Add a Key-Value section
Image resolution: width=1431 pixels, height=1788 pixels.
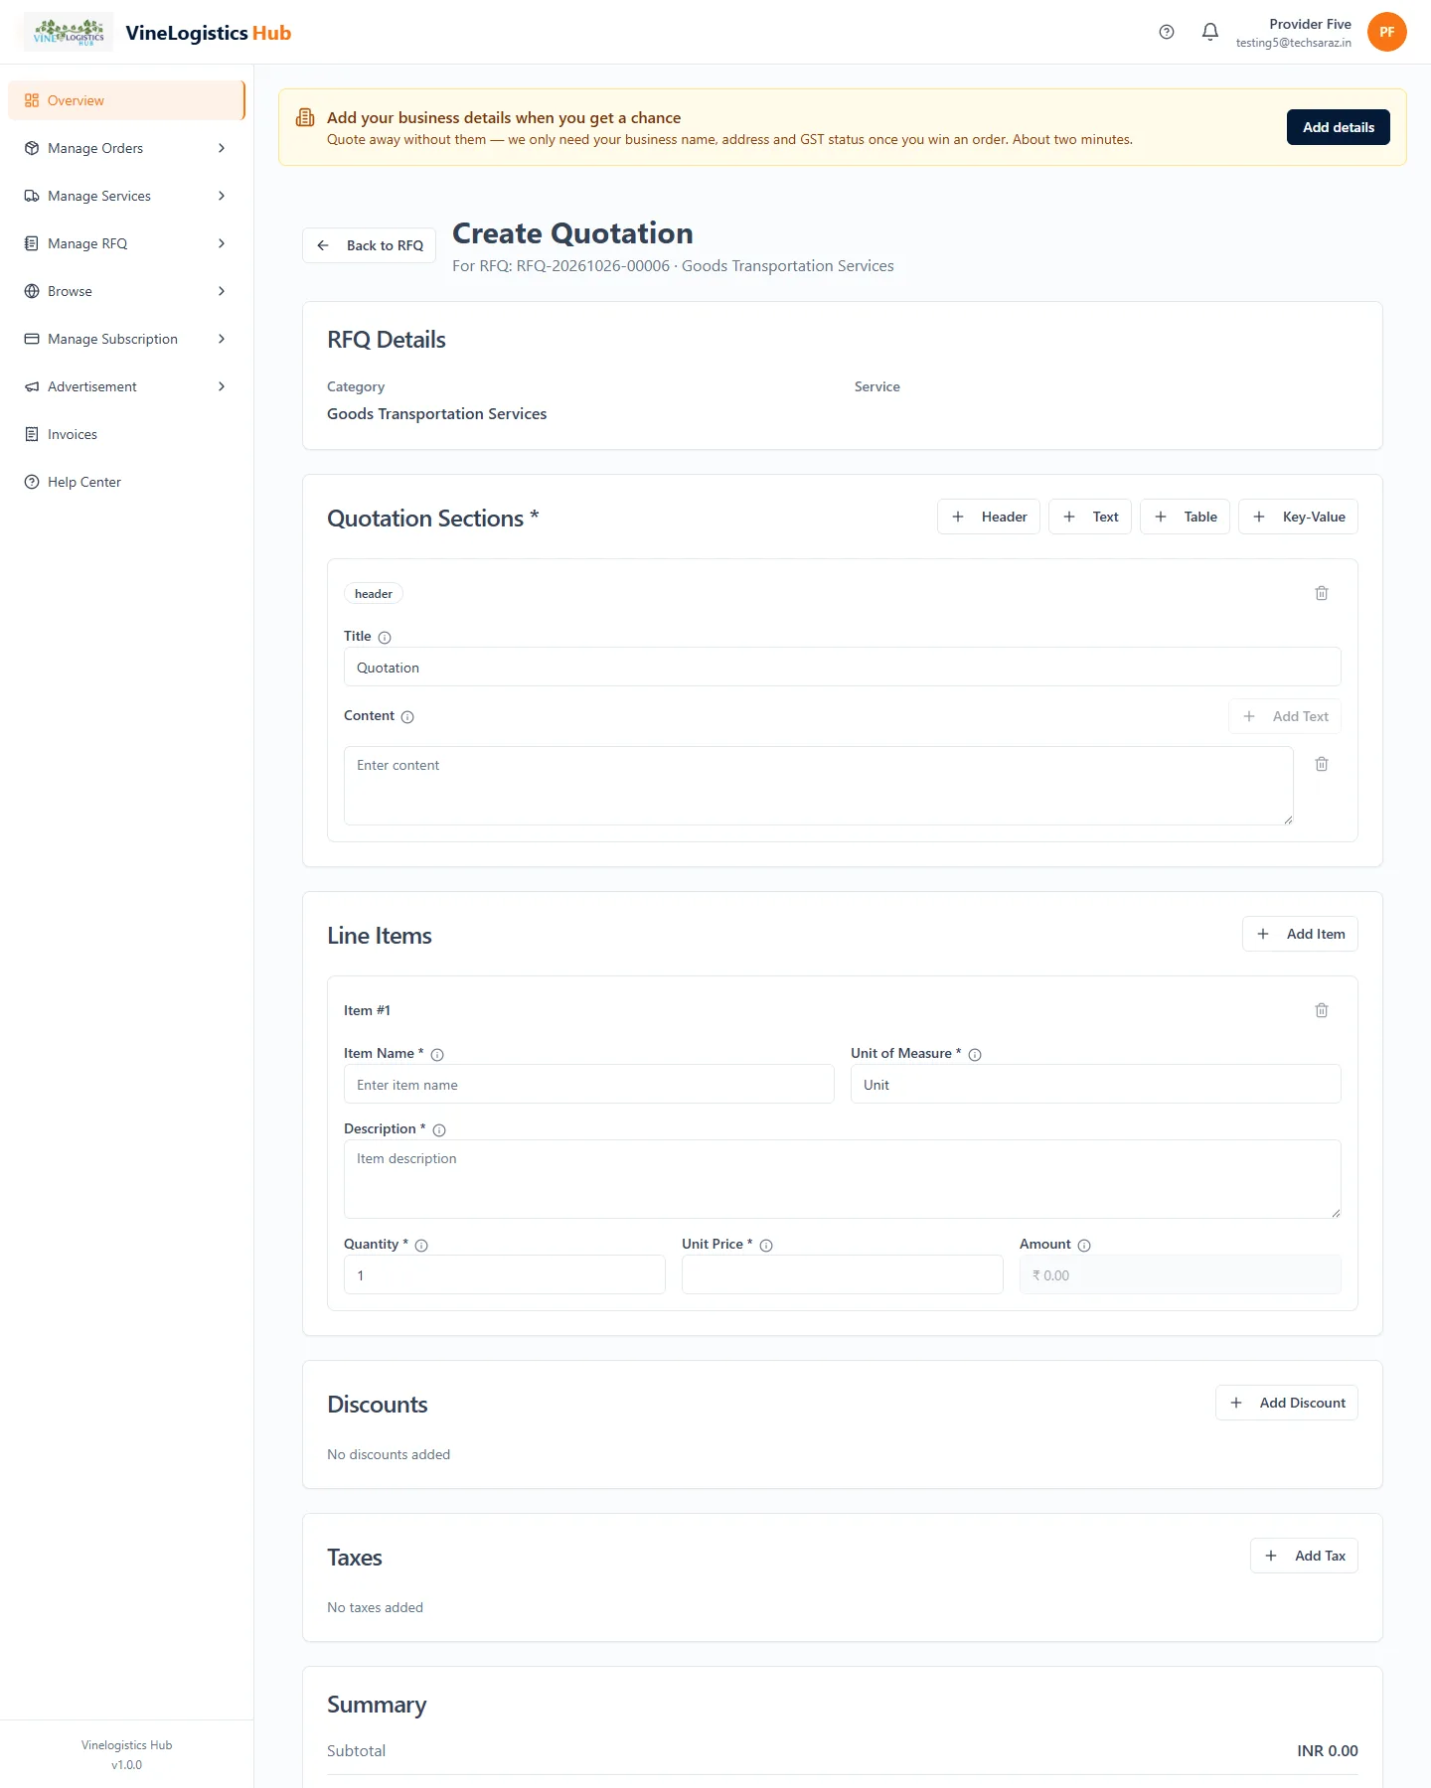click(1298, 517)
